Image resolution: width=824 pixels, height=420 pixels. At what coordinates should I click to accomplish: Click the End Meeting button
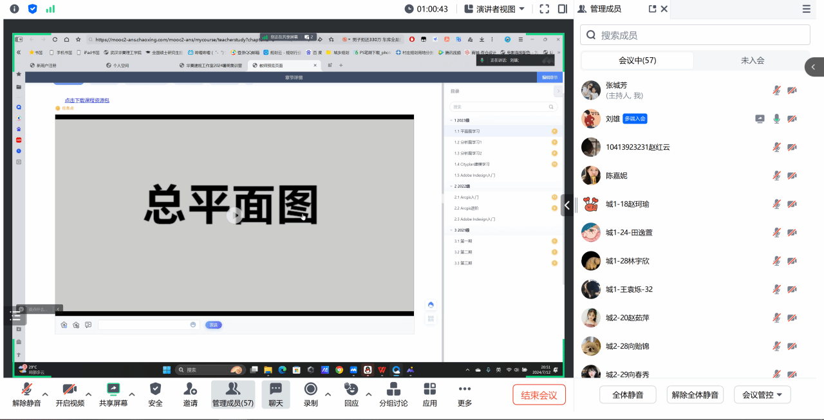click(539, 395)
